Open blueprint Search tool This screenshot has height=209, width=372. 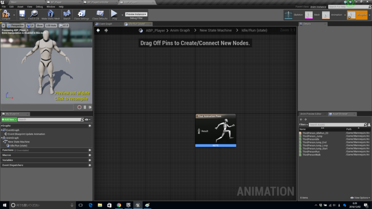66,15
